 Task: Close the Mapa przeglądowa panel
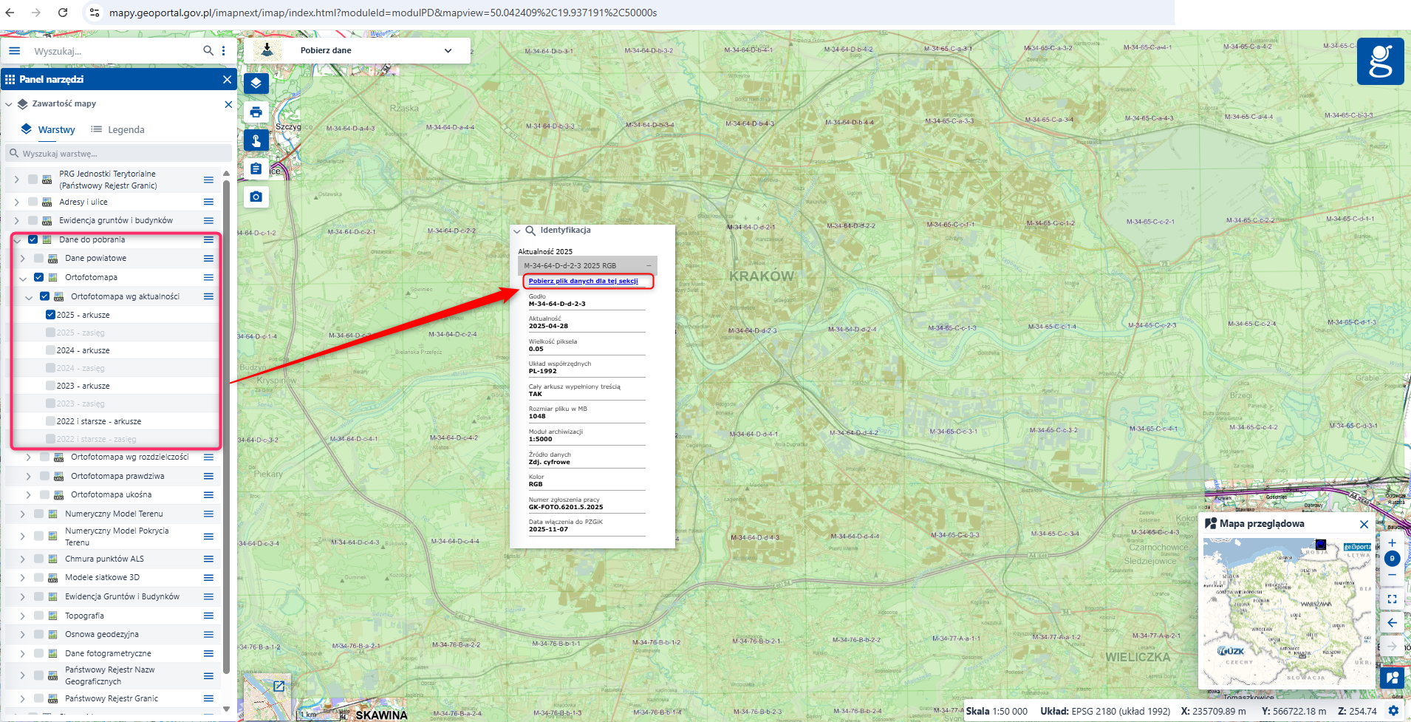[1364, 524]
